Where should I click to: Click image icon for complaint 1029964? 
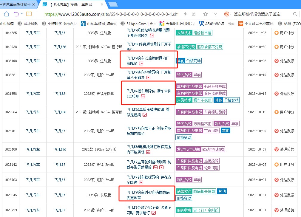[145, 115]
